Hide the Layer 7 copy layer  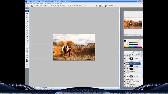(125, 84)
